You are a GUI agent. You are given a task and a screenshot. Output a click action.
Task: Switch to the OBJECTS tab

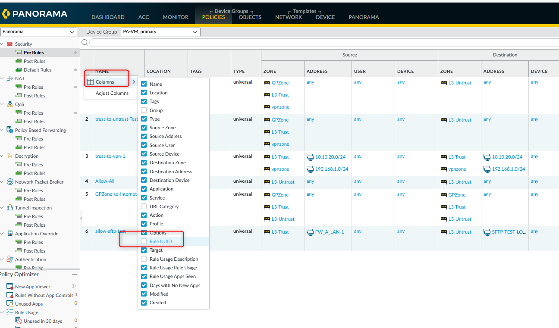point(250,17)
